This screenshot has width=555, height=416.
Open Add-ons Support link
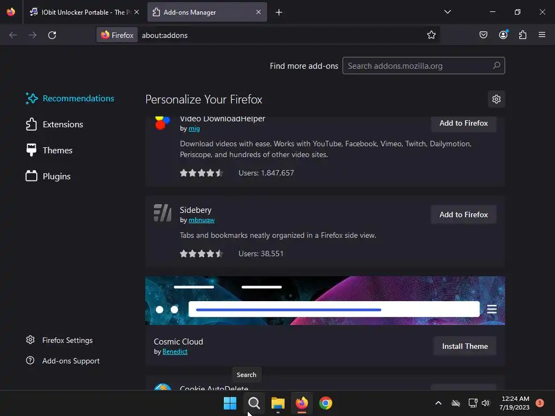click(x=63, y=361)
